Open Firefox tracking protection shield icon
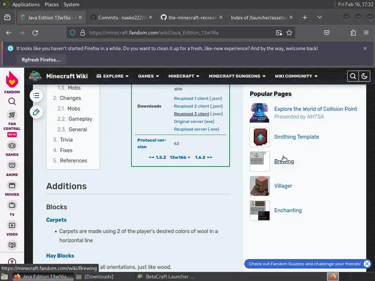The image size is (375, 281). pyautogui.click(x=73, y=33)
